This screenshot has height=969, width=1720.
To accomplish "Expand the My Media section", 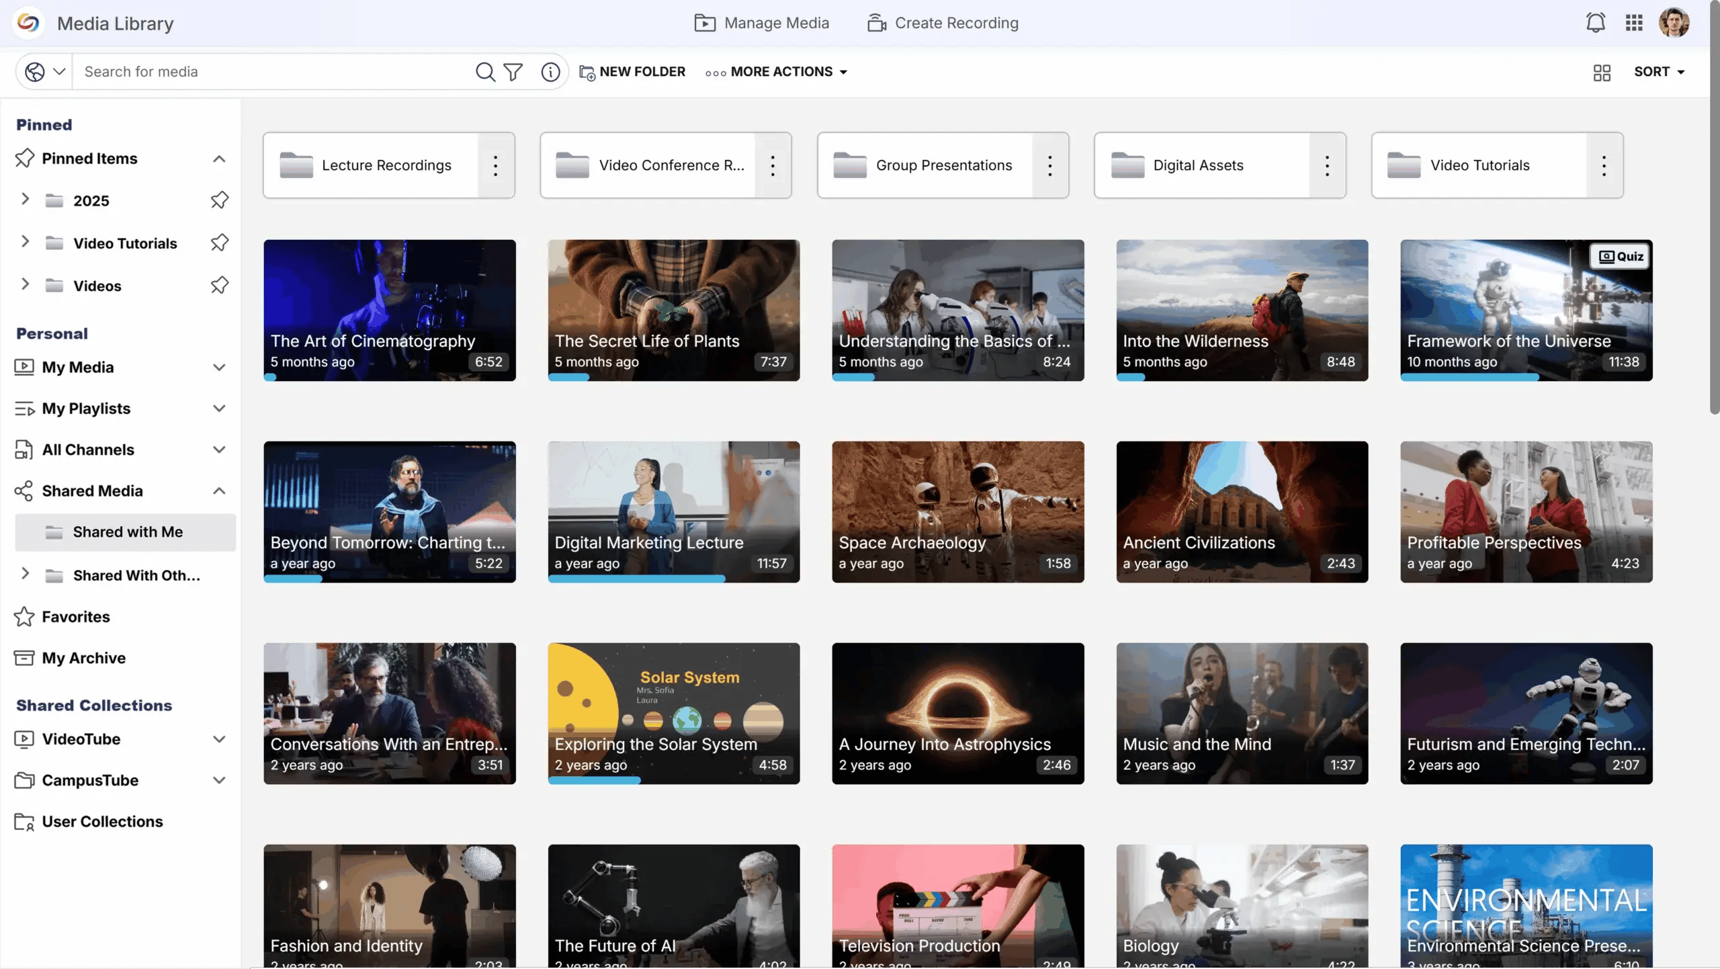I will click(x=219, y=368).
